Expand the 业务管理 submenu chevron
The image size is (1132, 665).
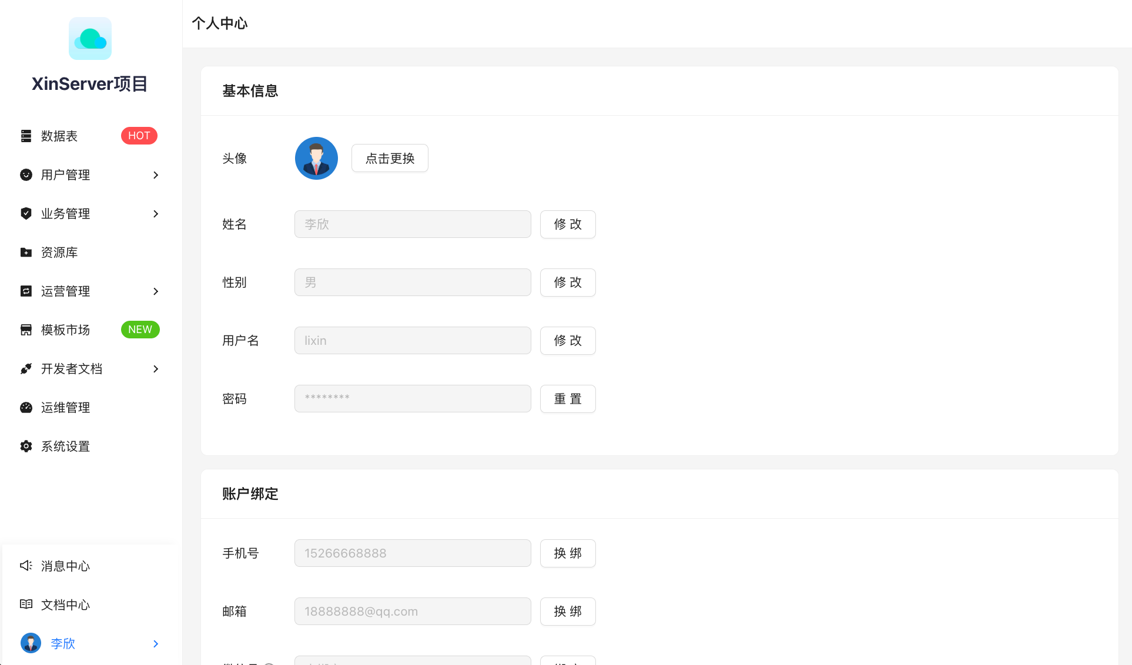[156, 213]
